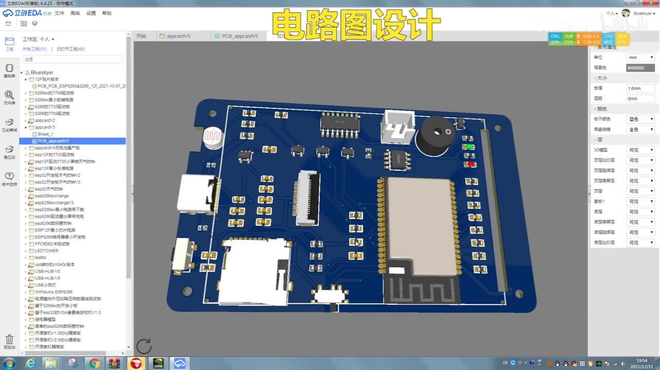Click the rotate view icon in 3D viewer
Screen dimensions: 660x370
145,346
